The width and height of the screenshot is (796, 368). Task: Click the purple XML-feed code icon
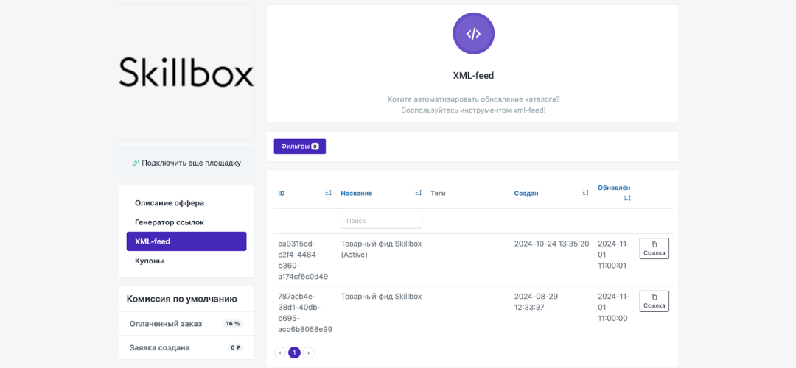[x=473, y=33]
